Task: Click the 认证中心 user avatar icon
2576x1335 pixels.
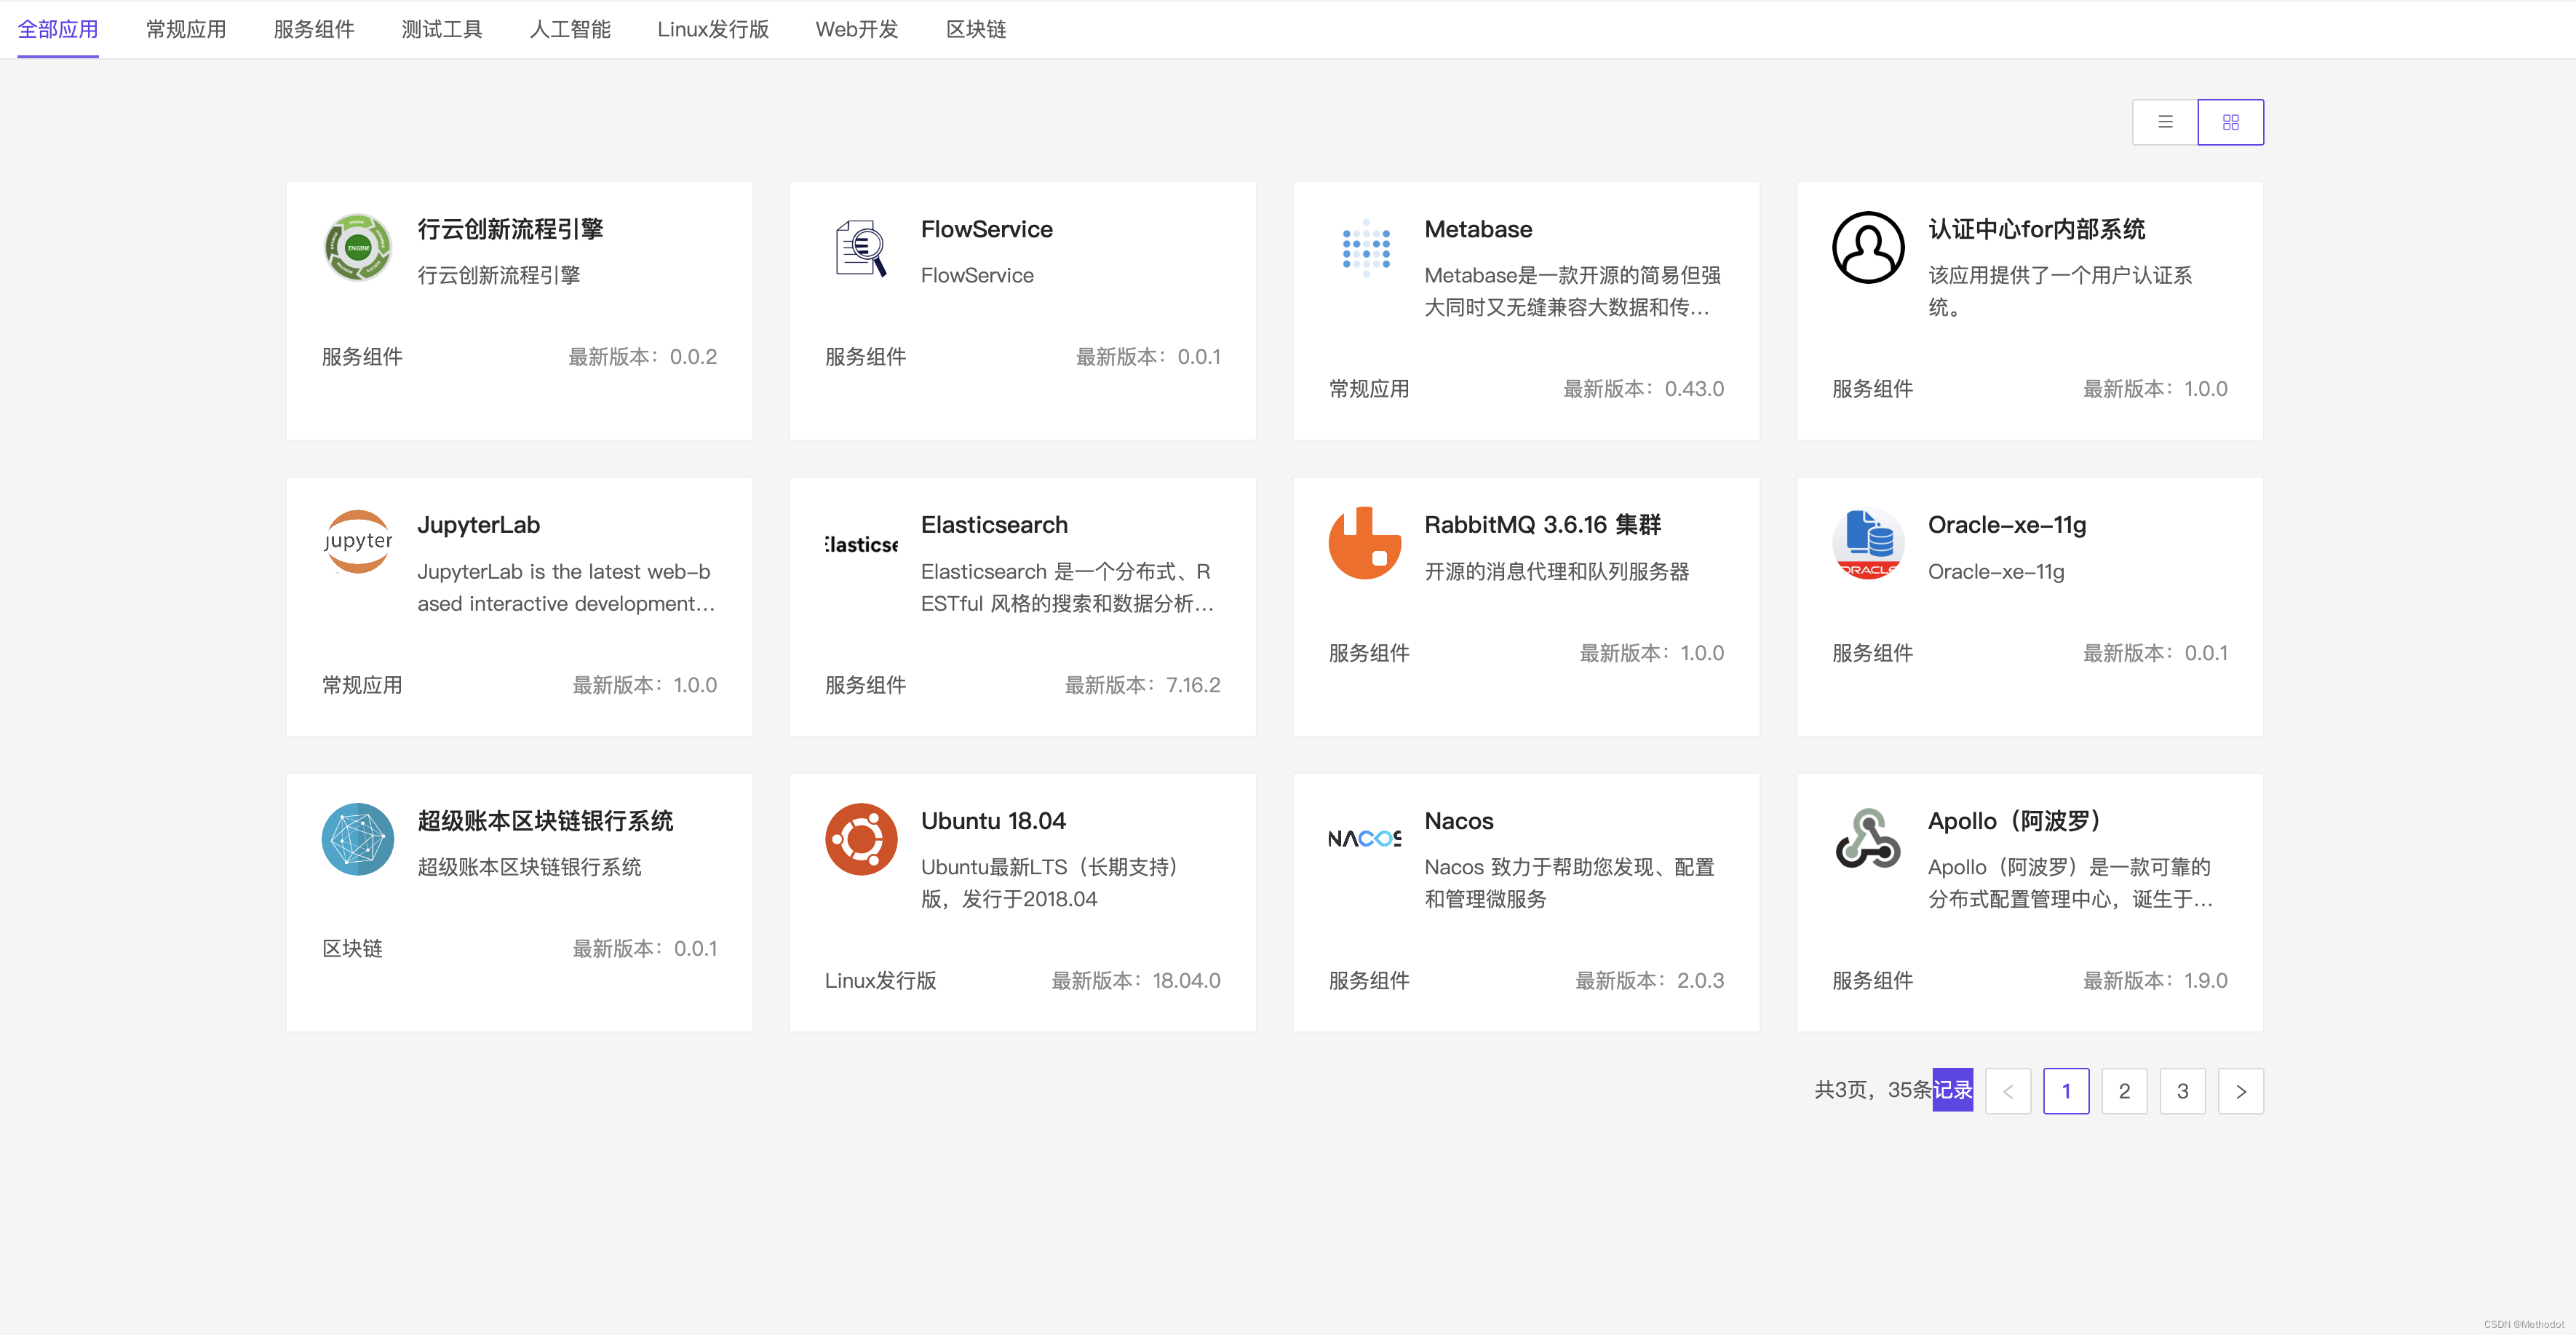Action: [x=1868, y=247]
